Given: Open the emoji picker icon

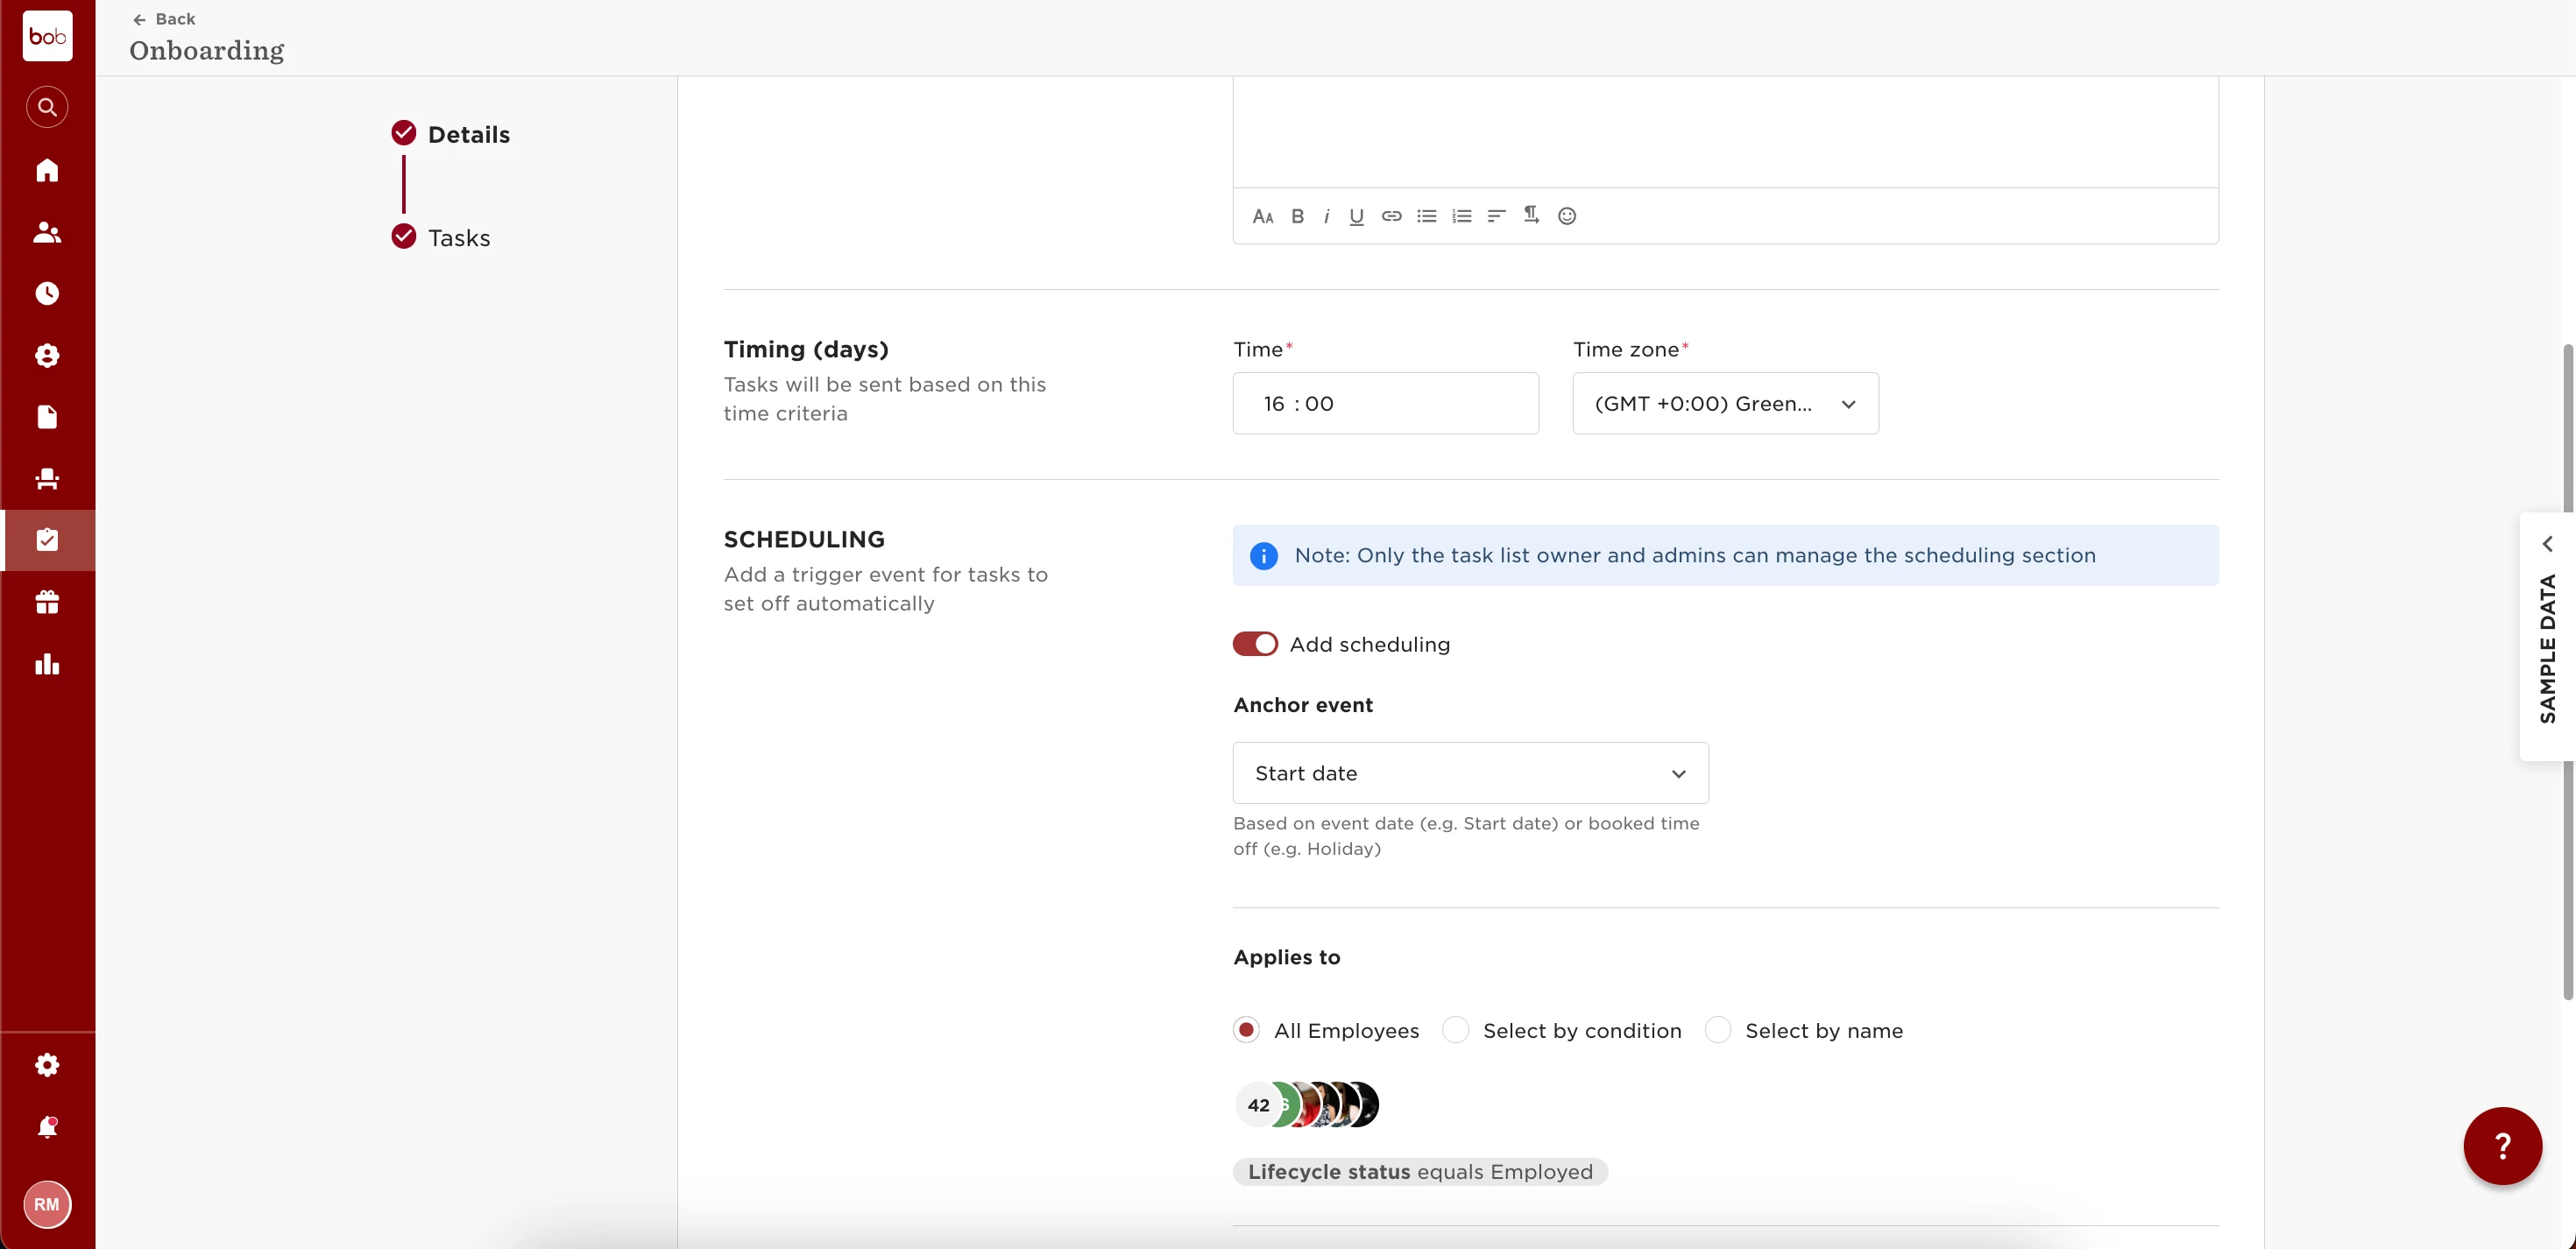Looking at the screenshot, I should tap(1566, 216).
